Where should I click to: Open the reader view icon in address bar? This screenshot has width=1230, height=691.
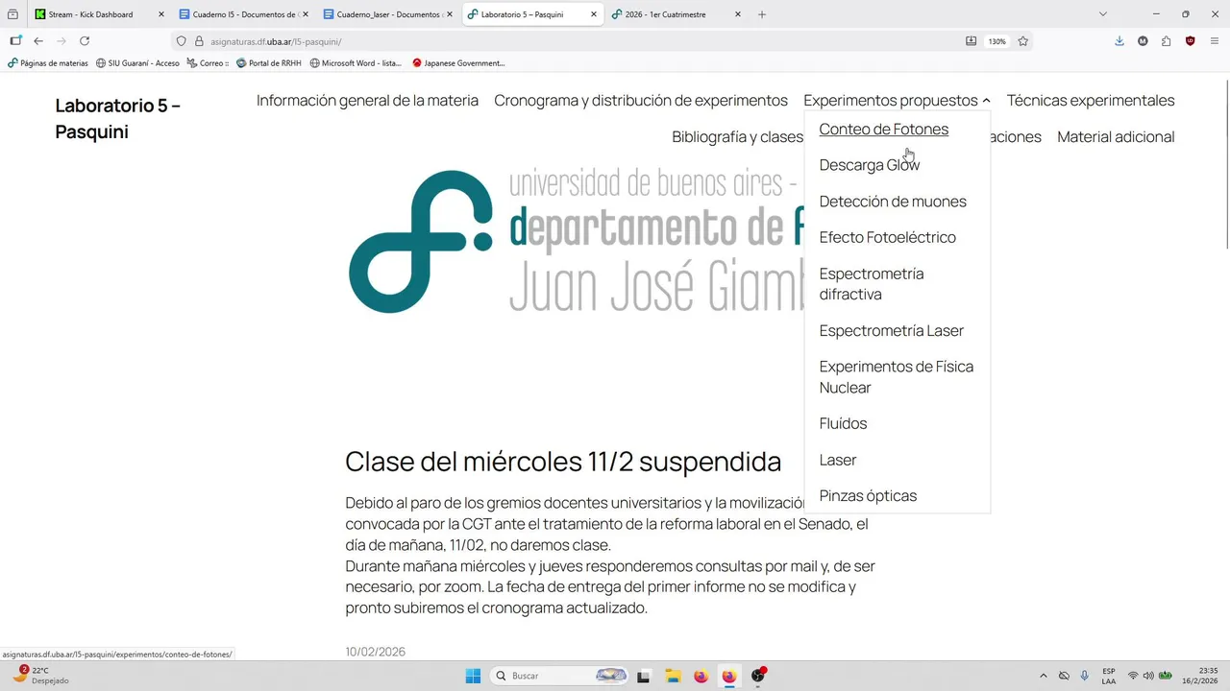pos(971,41)
